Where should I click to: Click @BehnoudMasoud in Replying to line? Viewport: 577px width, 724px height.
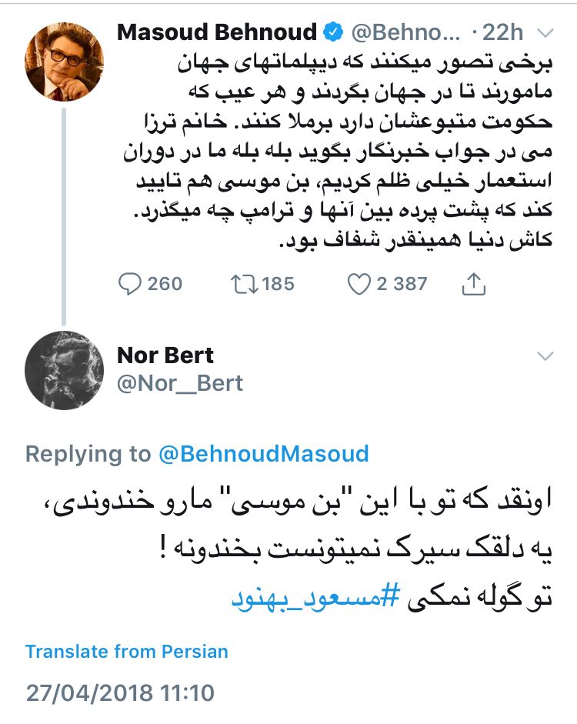coord(264,454)
